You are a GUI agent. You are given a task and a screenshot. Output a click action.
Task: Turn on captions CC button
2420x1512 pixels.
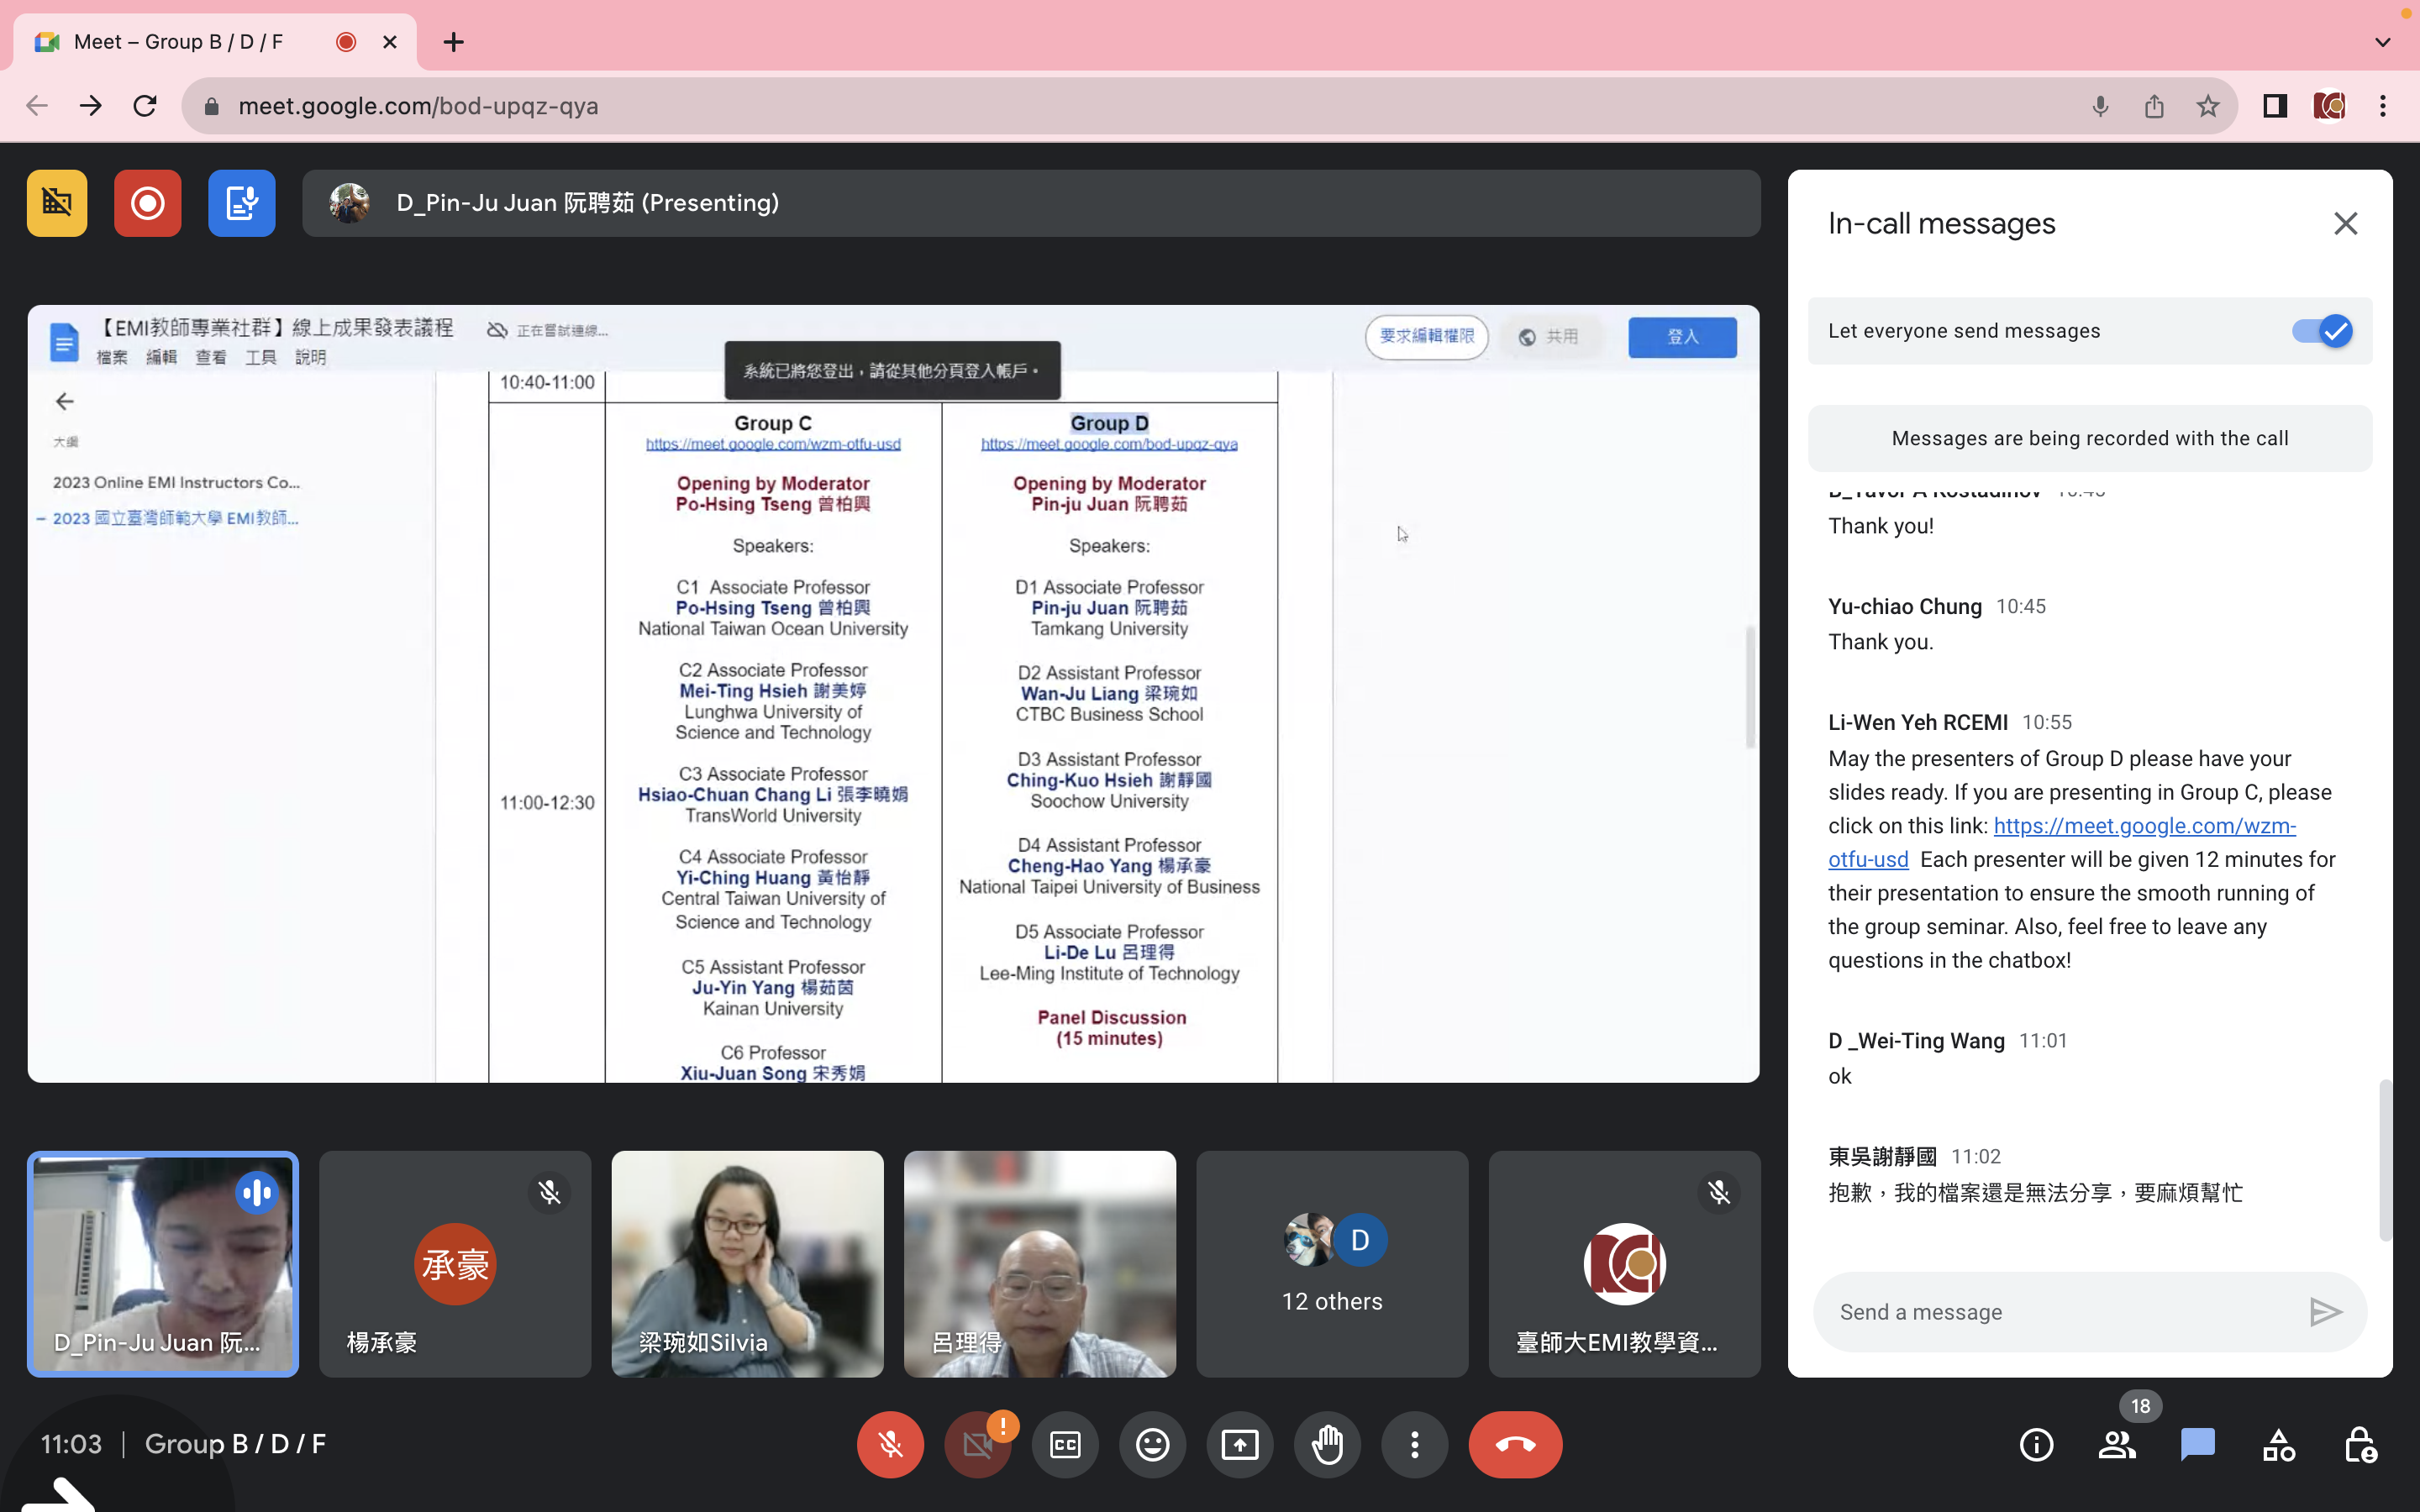(x=1065, y=1444)
